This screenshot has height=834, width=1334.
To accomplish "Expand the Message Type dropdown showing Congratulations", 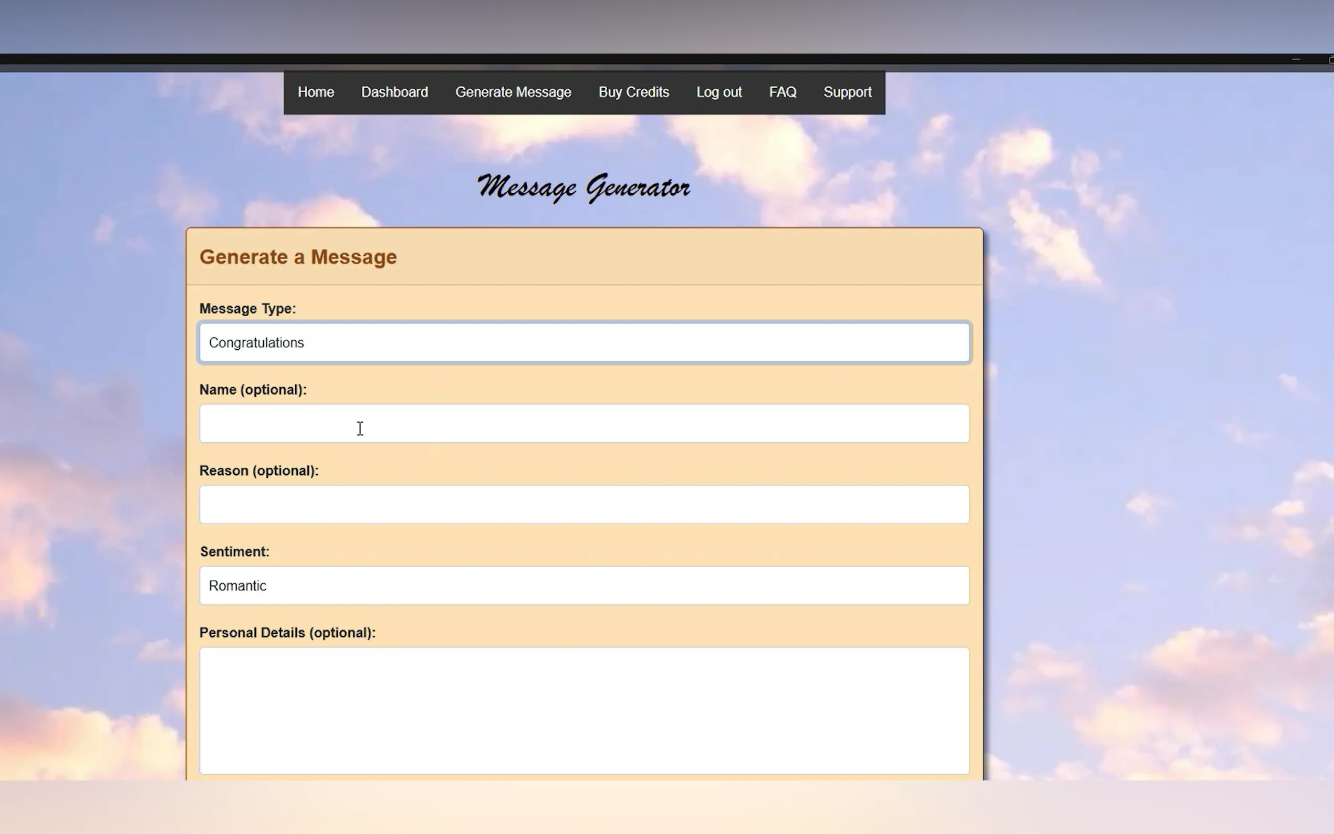I will (583, 342).
